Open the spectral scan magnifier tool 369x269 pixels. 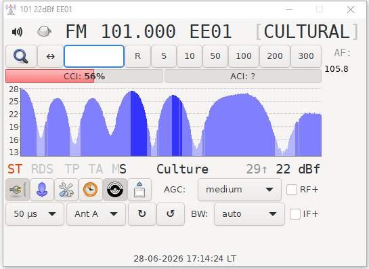[21, 56]
